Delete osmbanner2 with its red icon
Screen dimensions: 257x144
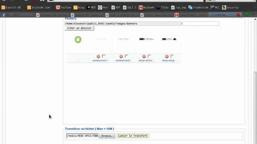tap(121, 56)
